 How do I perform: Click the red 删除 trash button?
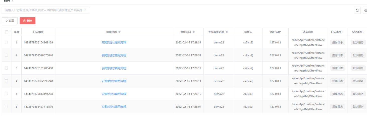pos(27,21)
